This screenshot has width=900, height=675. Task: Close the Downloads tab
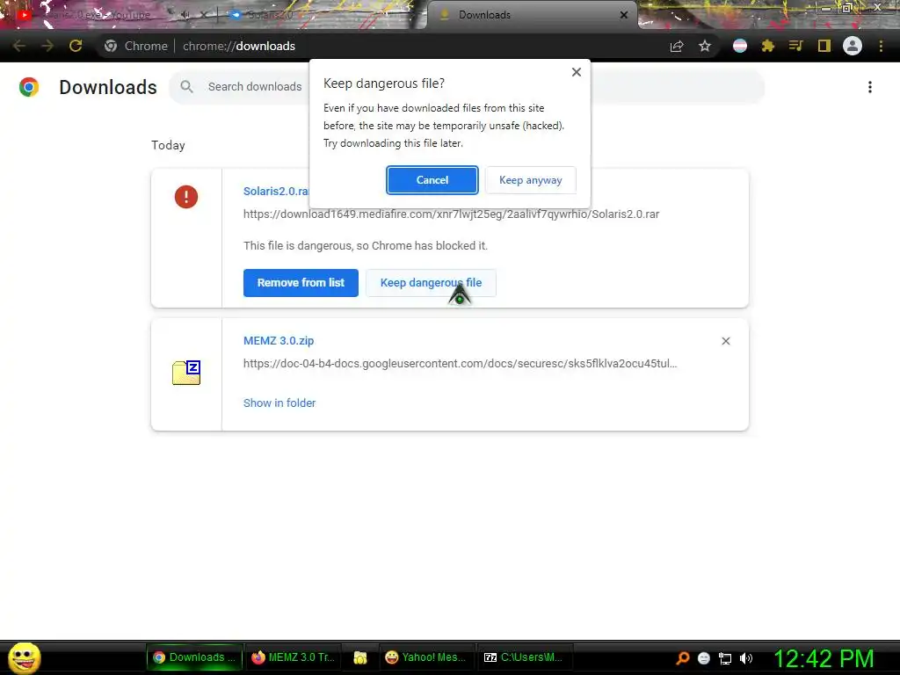[x=624, y=15]
